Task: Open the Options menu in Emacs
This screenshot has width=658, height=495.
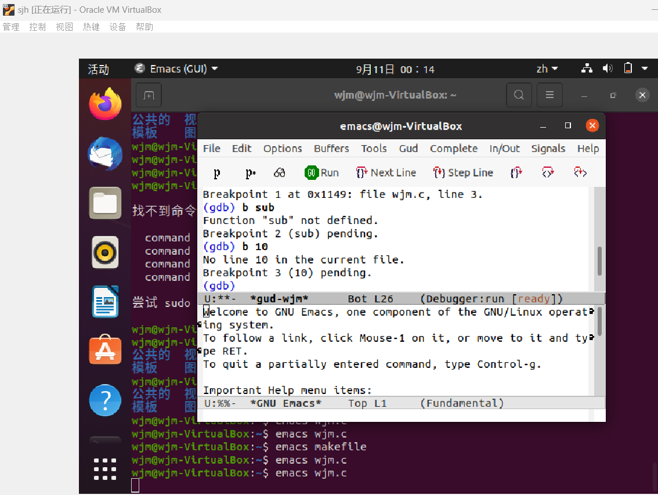Action: click(x=283, y=149)
